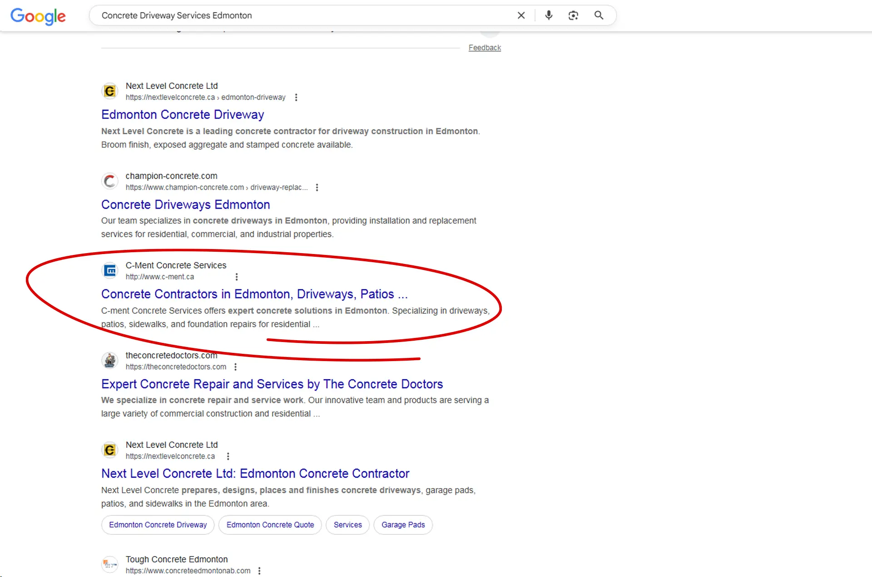
Task: Click the C-Ment Concrete Services favicon
Action: [109, 271]
